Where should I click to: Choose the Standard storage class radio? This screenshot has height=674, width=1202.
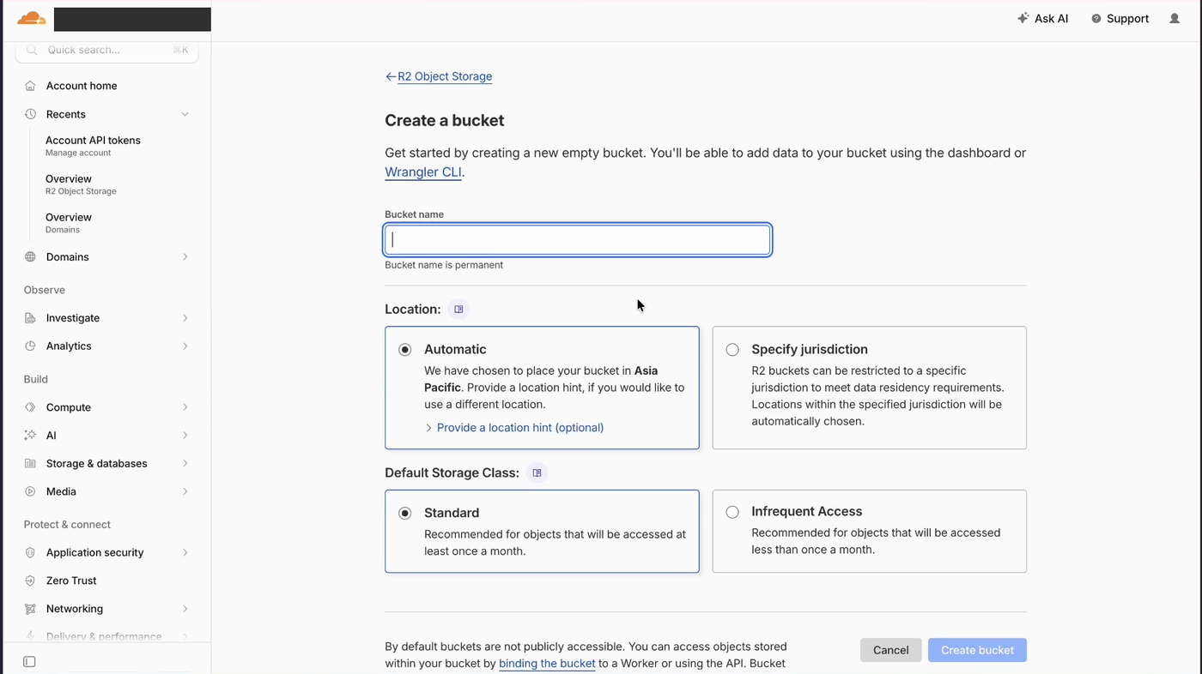click(x=405, y=514)
